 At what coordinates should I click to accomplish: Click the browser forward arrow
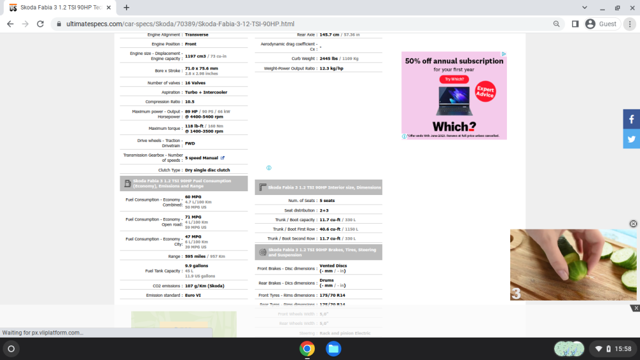(x=26, y=24)
